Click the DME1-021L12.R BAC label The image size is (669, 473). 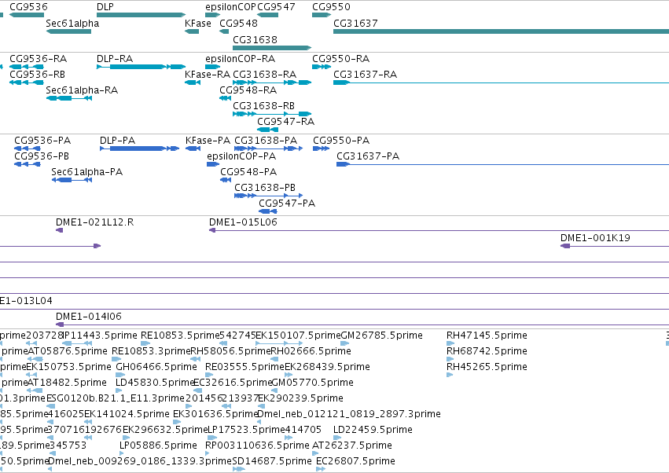94,222
